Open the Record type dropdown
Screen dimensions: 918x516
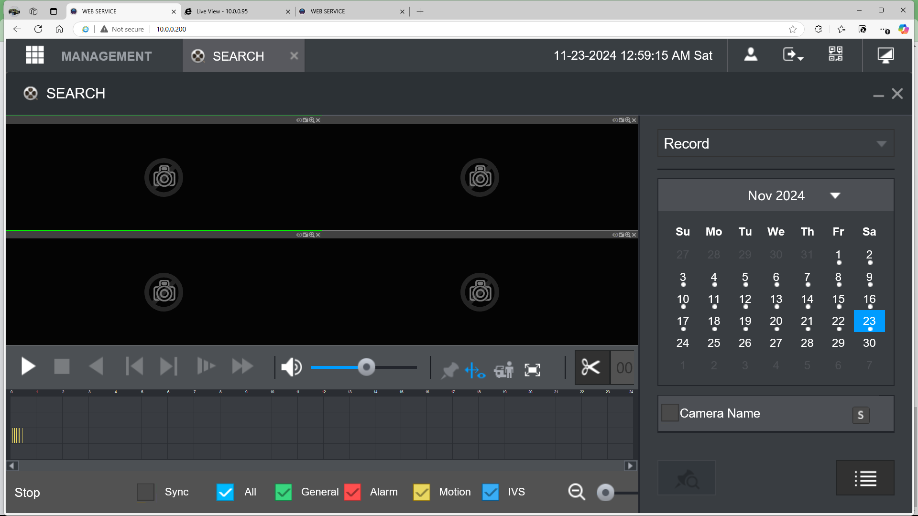pyautogui.click(x=776, y=143)
